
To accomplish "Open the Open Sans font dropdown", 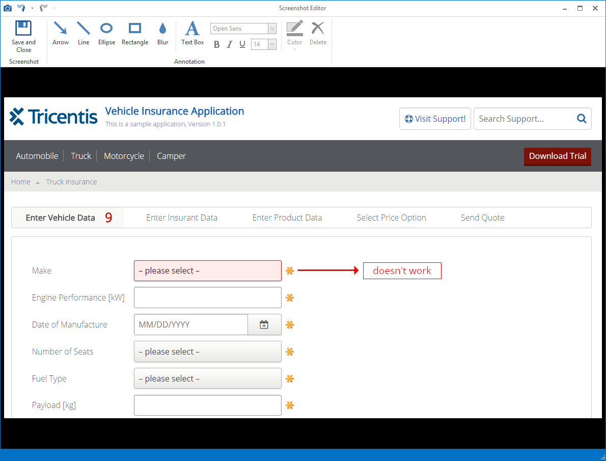I will pos(272,29).
